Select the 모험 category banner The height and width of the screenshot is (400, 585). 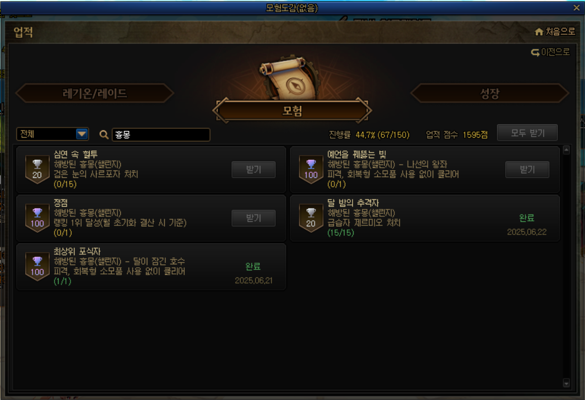tap(292, 111)
